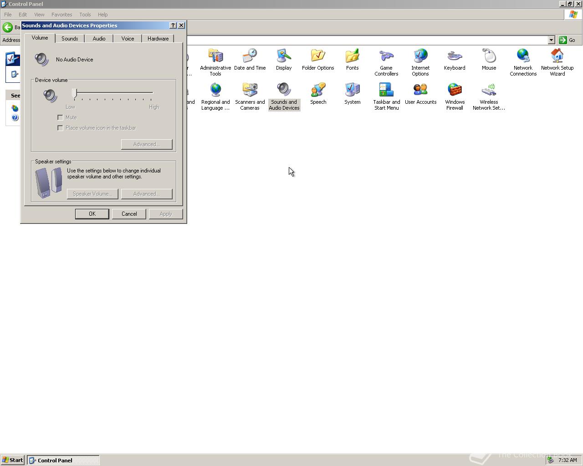Open the View menu
Image resolution: width=583 pixels, height=466 pixels.
[39, 15]
